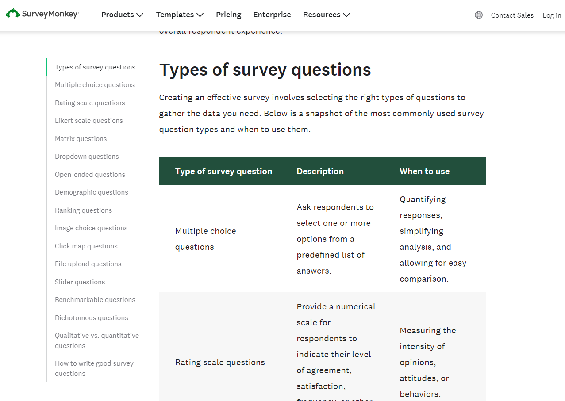
Task: Open the language globe selector
Action: pyautogui.click(x=478, y=15)
